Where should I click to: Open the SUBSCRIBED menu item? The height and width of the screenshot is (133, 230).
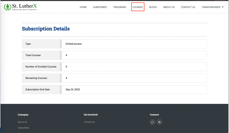click(x=100, y=7)
